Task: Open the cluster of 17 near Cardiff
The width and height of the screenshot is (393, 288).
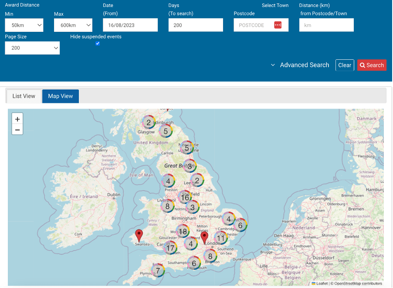Action: point(170,248)
